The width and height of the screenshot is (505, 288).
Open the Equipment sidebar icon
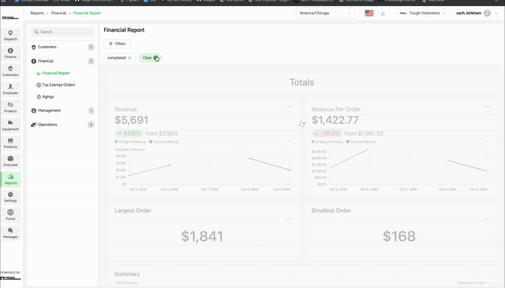[x=11, y=125]
